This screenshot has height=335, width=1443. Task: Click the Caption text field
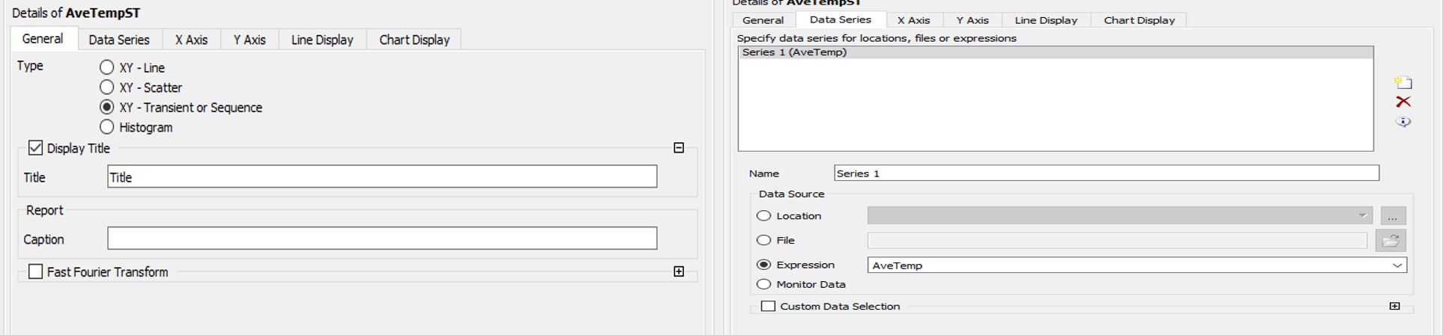pyautogui.click(x=382, y=239)
